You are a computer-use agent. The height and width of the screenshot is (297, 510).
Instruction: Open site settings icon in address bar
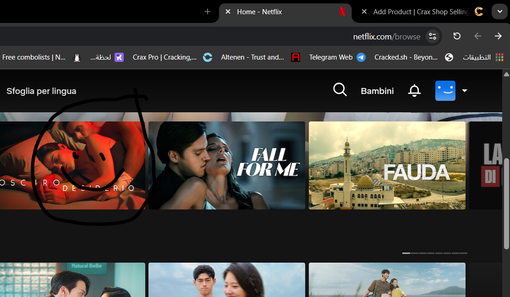click(432, 36)
